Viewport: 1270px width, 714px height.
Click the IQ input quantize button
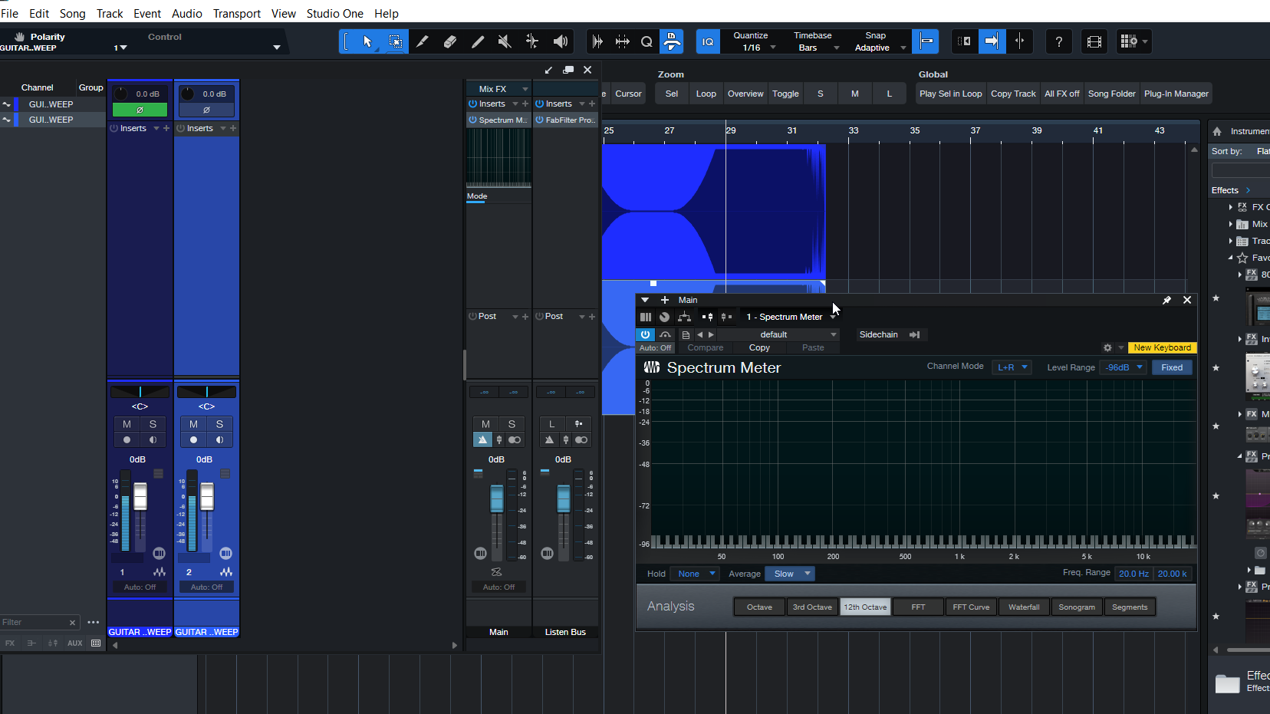tap(708, 41)
